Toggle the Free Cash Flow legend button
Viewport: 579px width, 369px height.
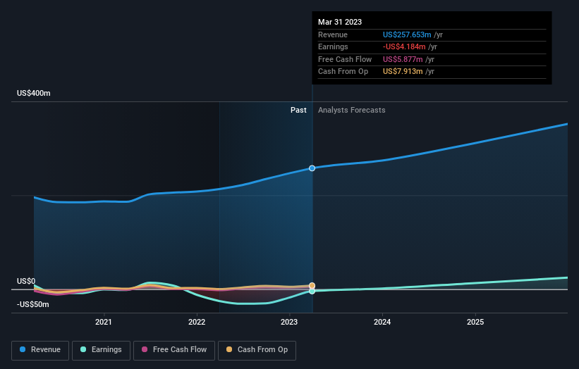click(174, 350)
